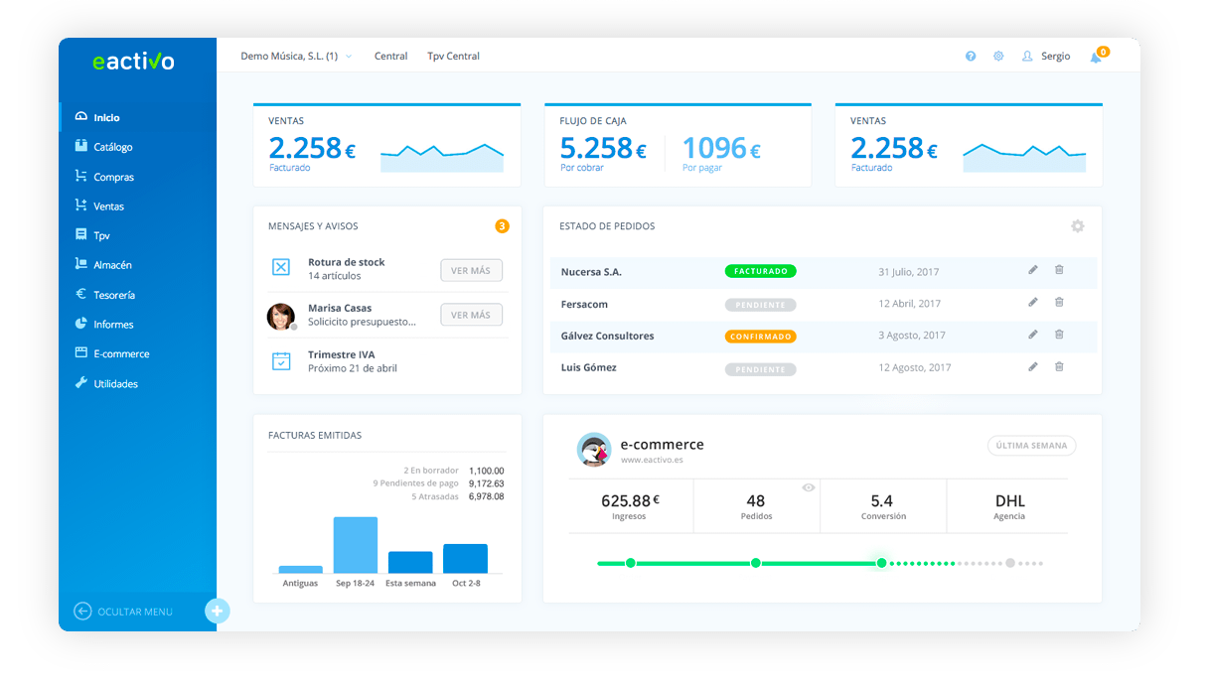Open Tesorería from the sidebar
Image resolution: width=1207 pixels, height=685 pixels.
pyautogui.click(x=113, y=295)
